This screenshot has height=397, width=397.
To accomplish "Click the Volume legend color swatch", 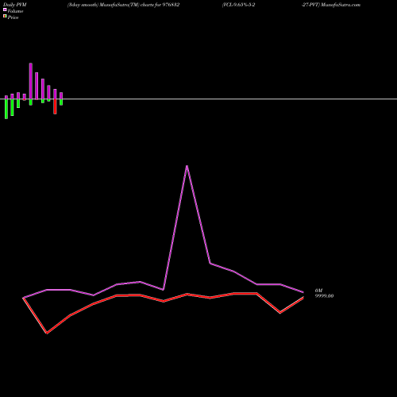I will [5, 10].
